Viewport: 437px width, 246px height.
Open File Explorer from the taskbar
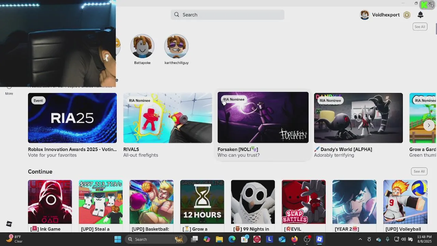point(219,239)
